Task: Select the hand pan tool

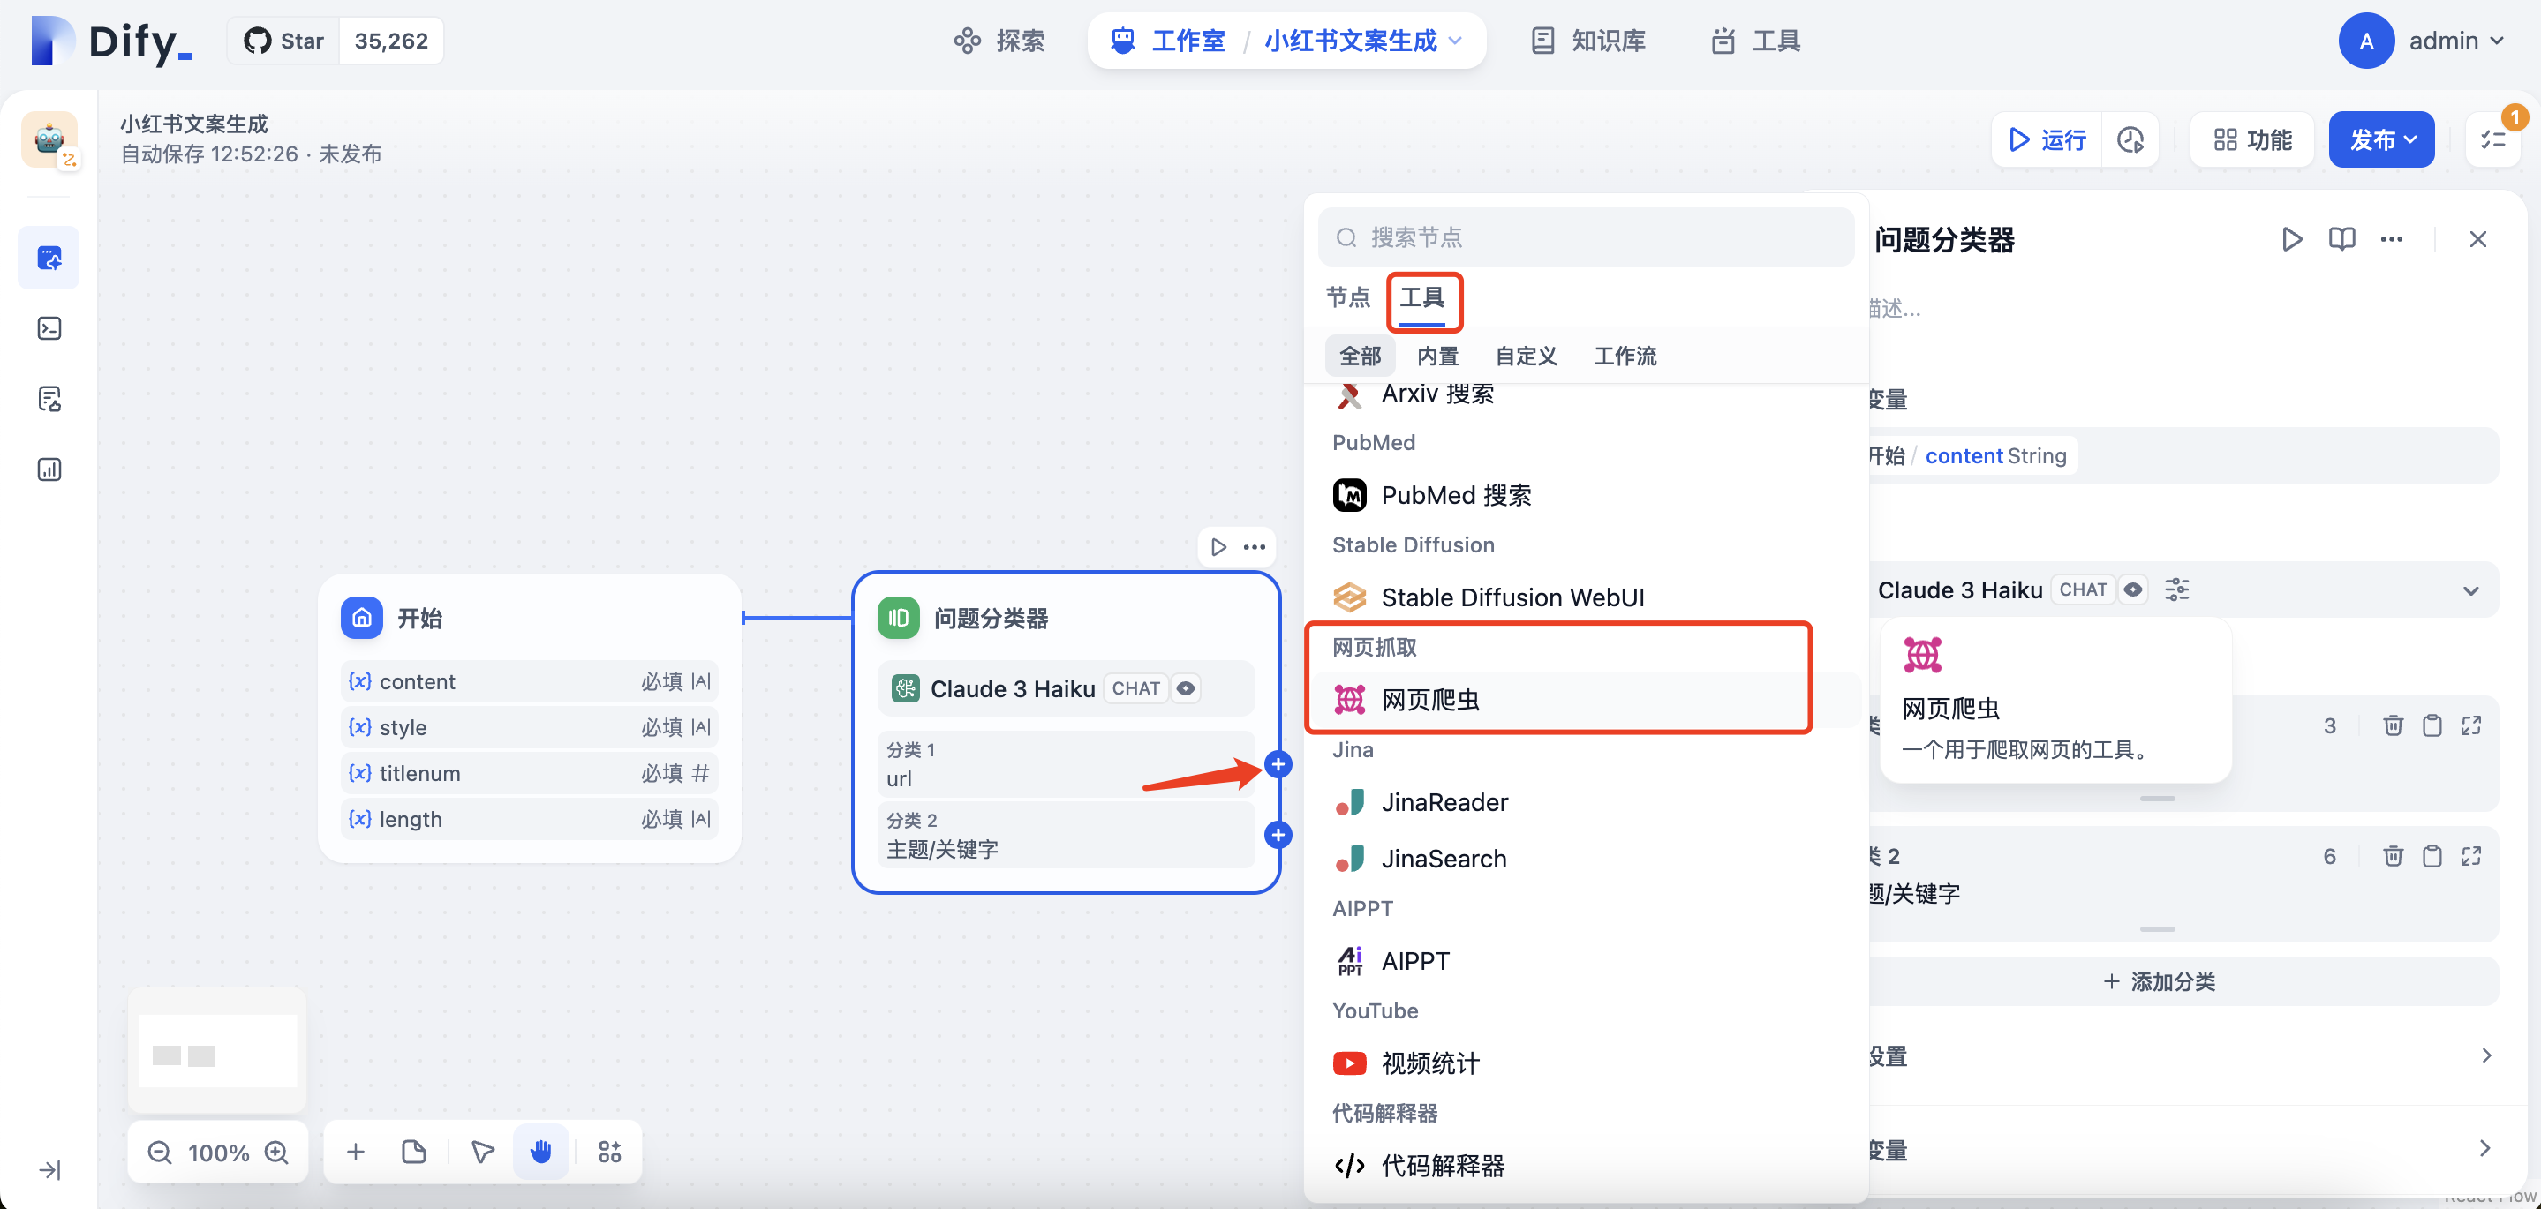Action: [x=540, y=1151]
